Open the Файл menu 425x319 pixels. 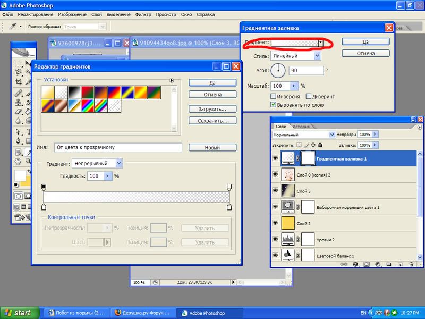(x=7, y=15)
